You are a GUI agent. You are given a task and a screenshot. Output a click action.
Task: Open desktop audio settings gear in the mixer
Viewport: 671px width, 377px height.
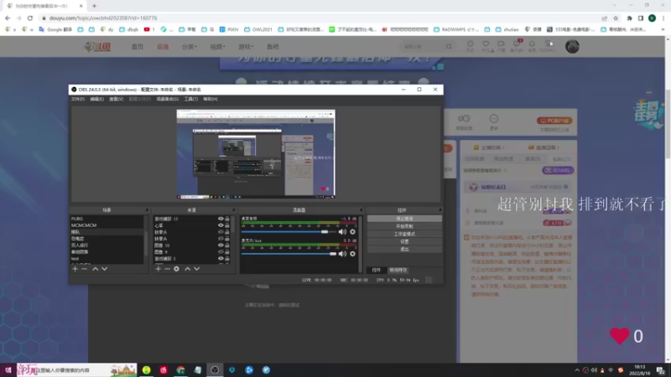click(x=352, y=232)
